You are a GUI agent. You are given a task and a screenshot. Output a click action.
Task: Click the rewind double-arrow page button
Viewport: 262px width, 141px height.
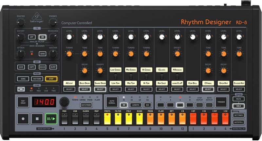[x=124, y=105]
